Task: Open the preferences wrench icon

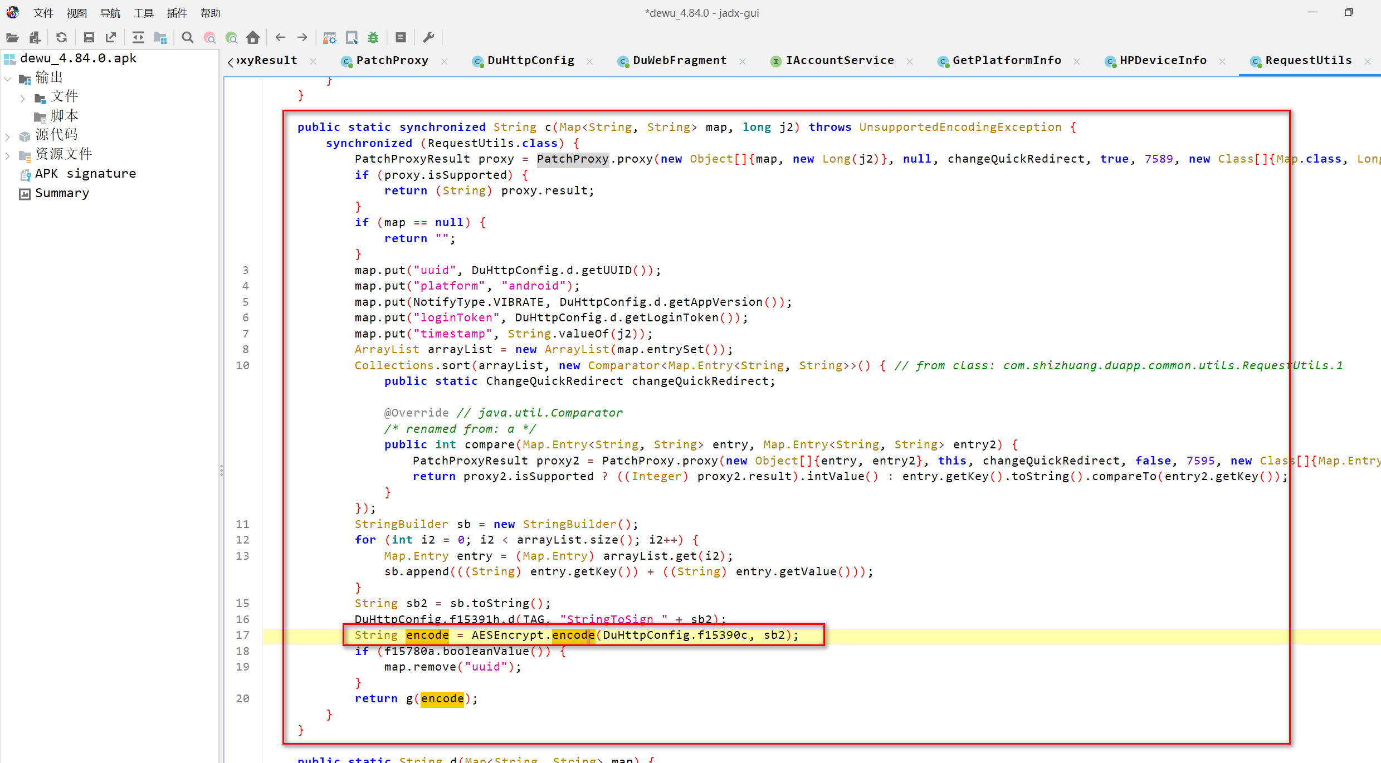Action: 428,38
